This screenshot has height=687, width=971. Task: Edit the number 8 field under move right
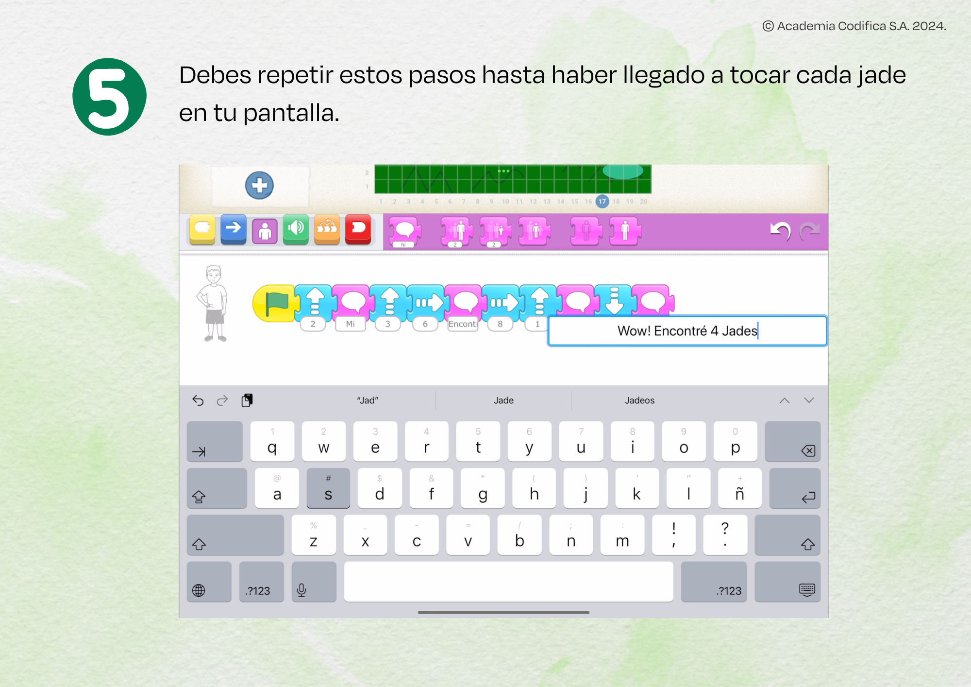click(500, 324)
